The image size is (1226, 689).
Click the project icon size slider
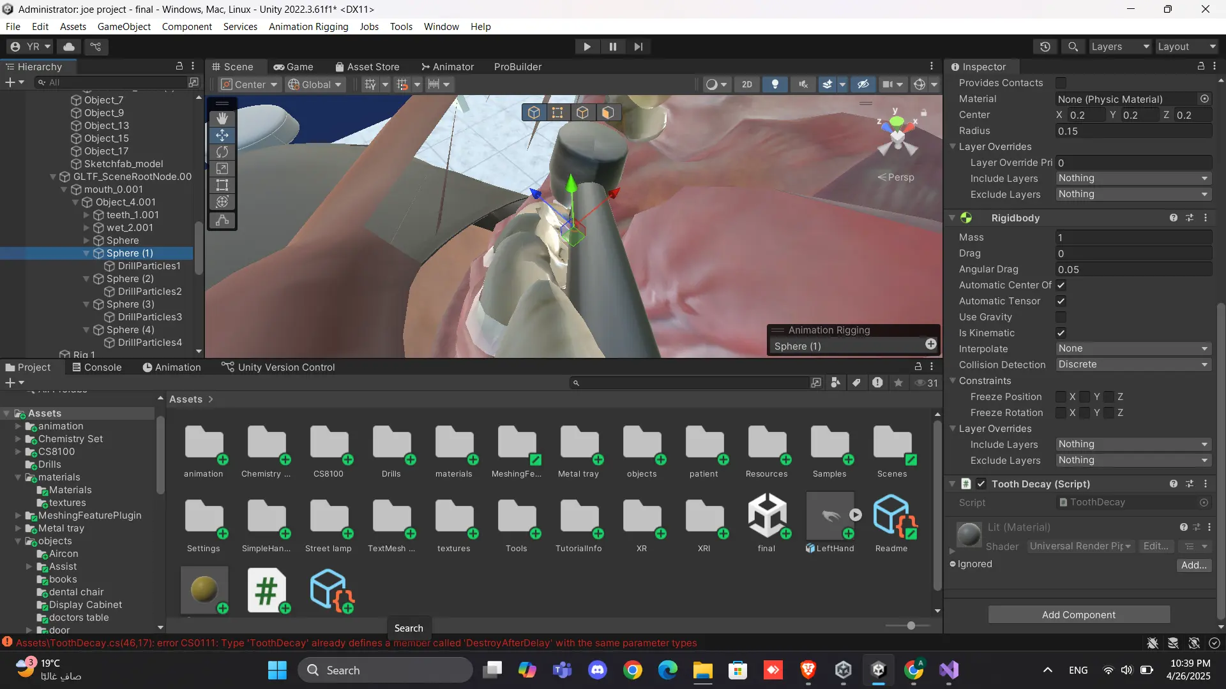(x=911, y=626)
